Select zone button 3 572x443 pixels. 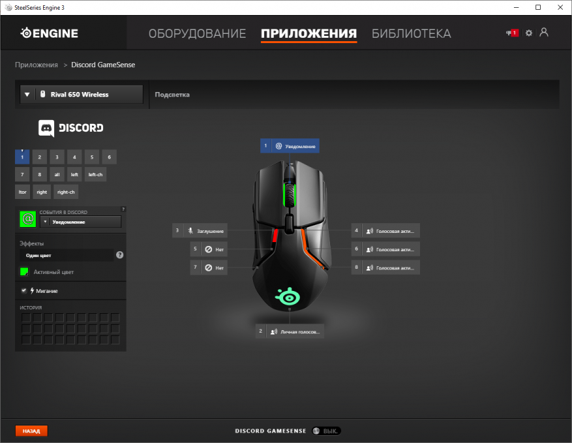(57, 157)
